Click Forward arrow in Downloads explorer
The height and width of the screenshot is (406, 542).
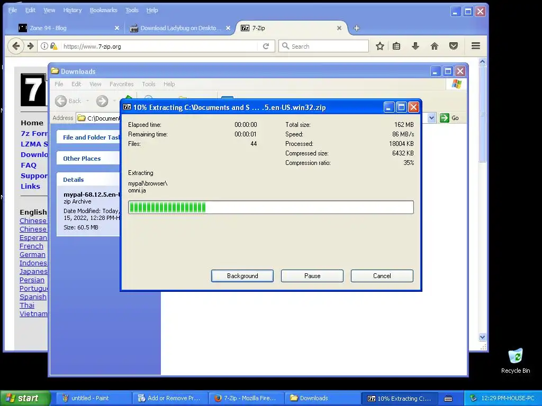(102, 101)
